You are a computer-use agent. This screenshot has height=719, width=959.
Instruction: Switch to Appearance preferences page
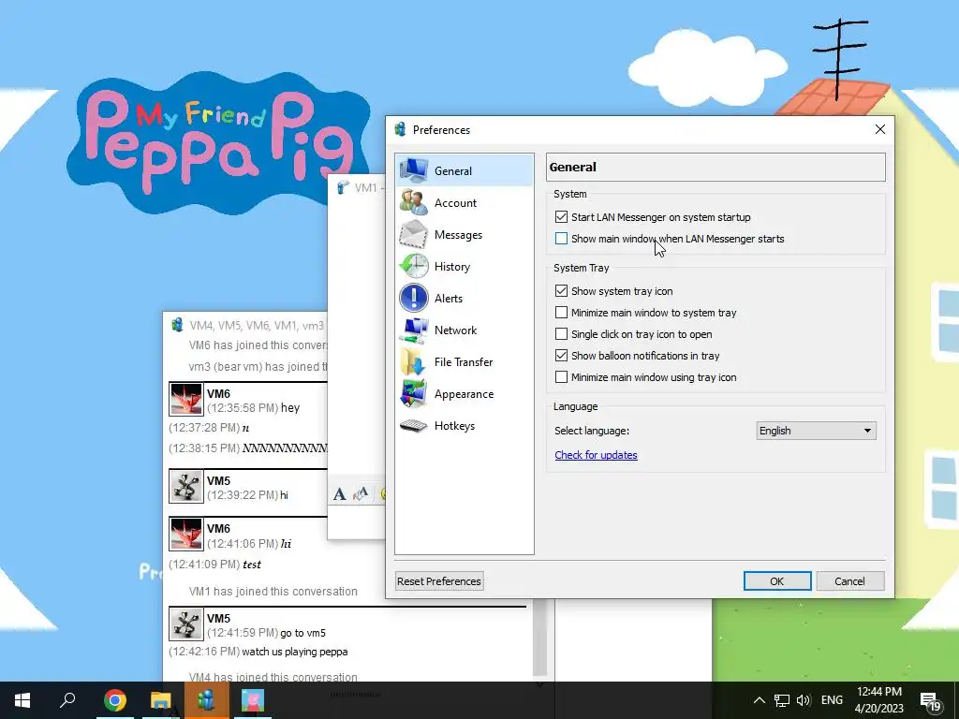465,394
